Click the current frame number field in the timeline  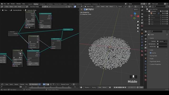tap(132, 87)
